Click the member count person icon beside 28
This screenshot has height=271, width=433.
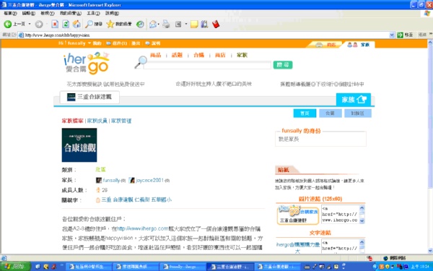click(97, 190)
